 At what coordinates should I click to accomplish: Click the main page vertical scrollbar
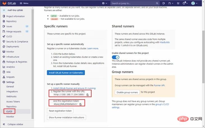203,57
